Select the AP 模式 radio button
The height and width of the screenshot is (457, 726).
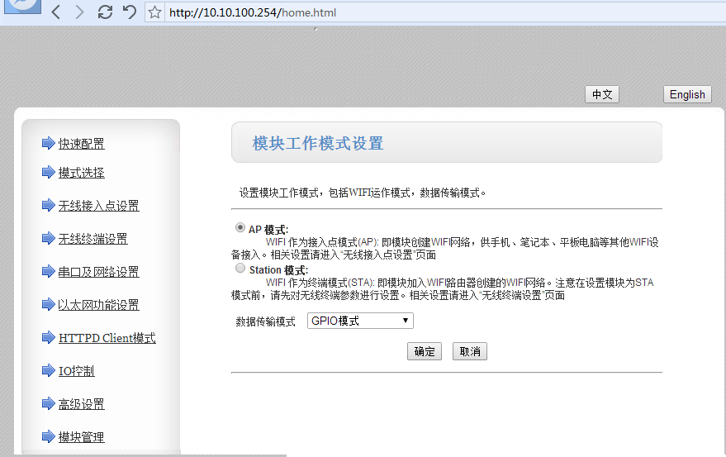tap(240, 228)
